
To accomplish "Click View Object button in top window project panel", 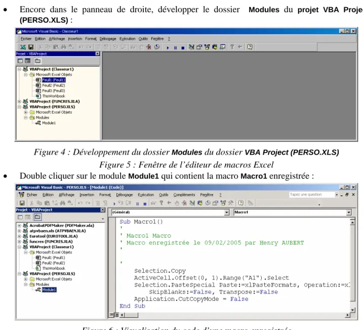I will tap(28, 61).
